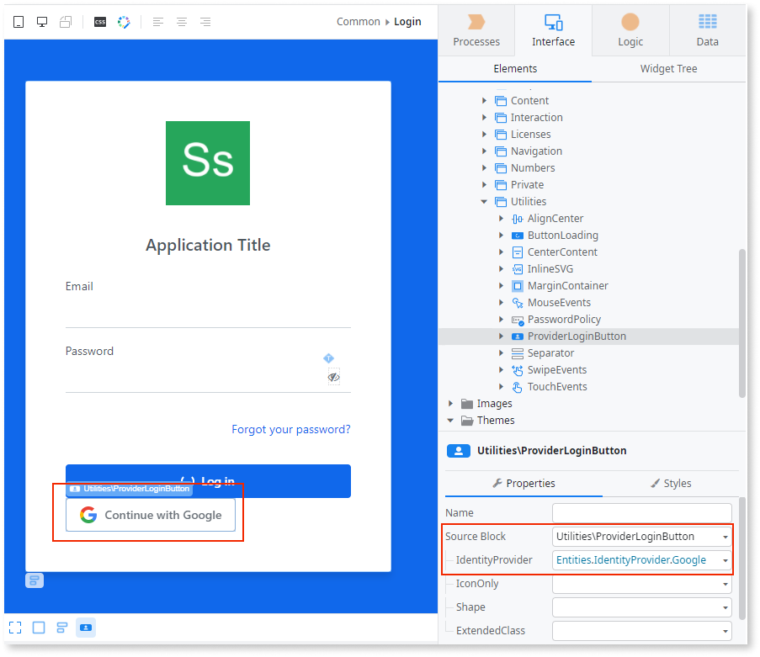The height and width of the screenshot is (657, 760).
Task: Select the center alignment toolbar icon
Action: coord(181,21)
